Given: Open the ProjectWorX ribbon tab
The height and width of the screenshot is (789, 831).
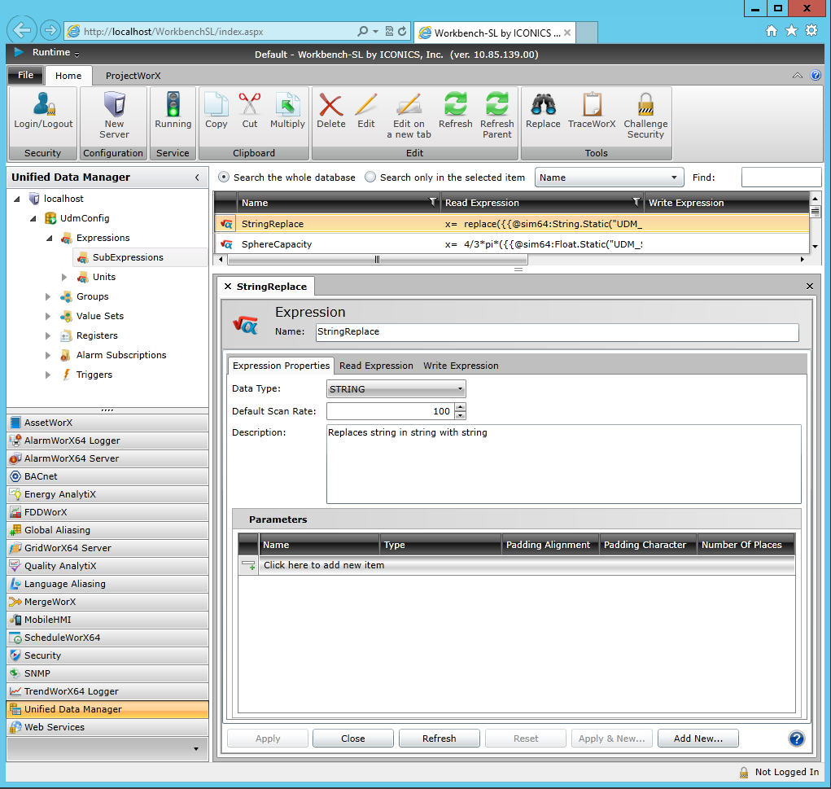Looking at the screenshot, I should pos(133,76).
